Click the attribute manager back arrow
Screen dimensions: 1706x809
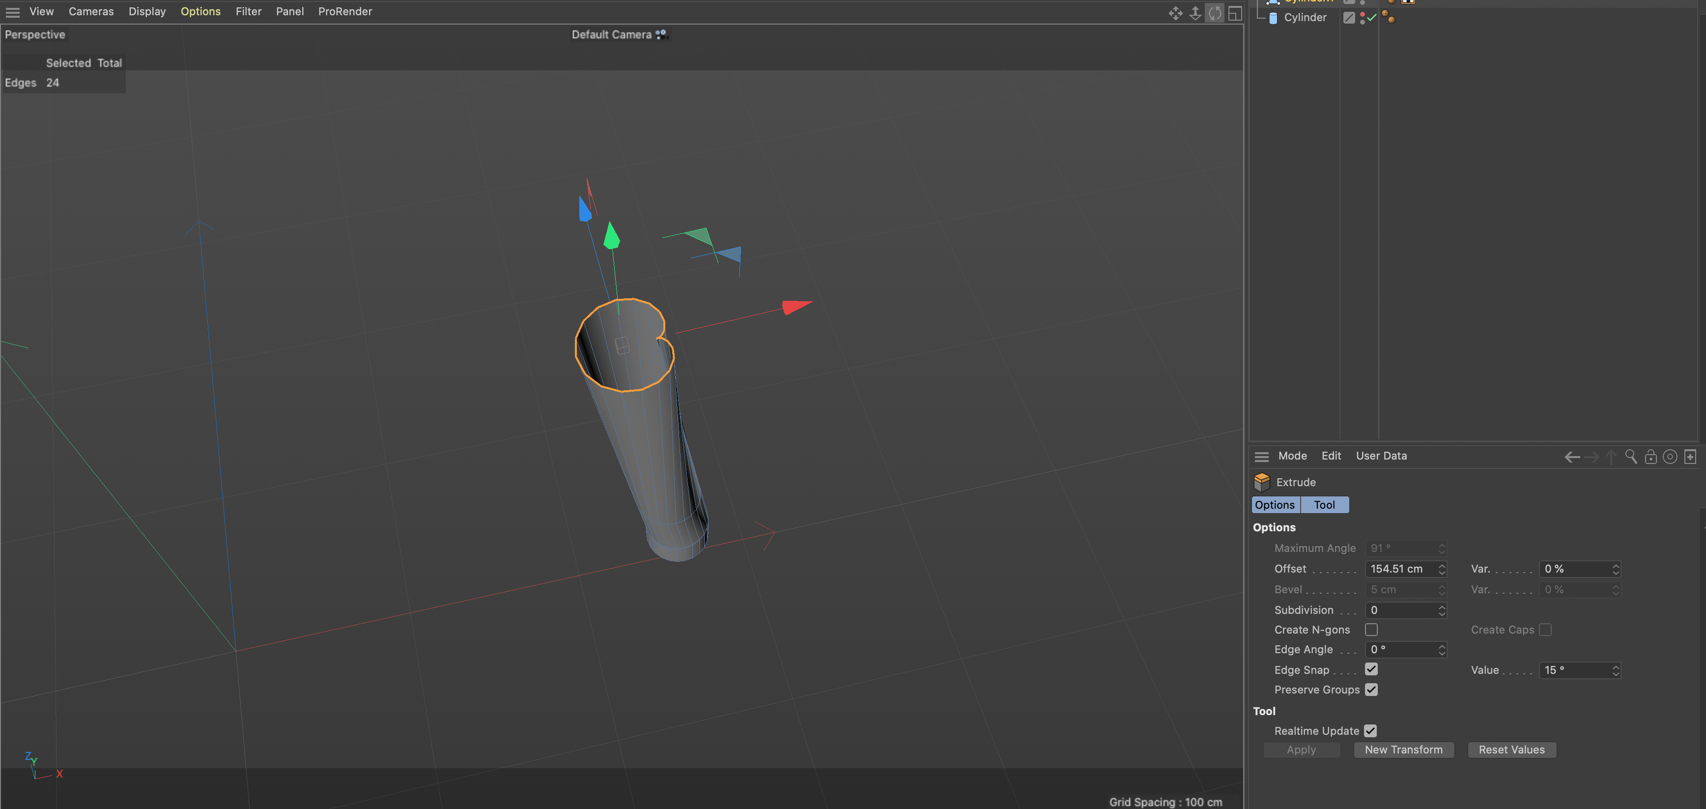[1571, 457]
